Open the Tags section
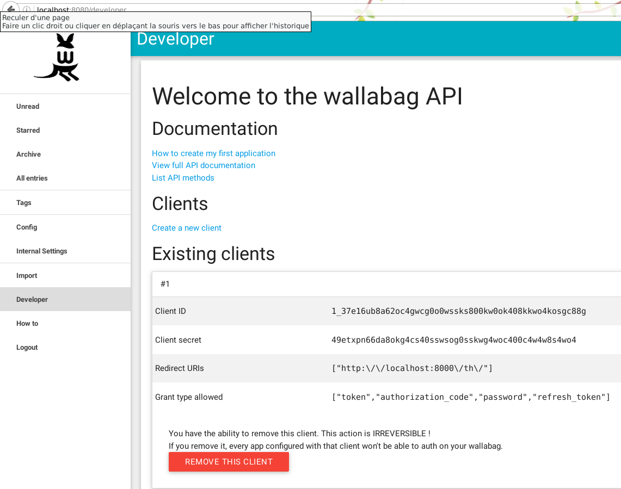621x489 pixels. 24,202
